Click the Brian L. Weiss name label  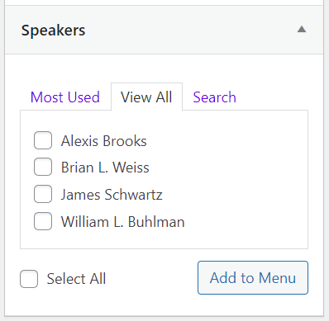(105, 168)
